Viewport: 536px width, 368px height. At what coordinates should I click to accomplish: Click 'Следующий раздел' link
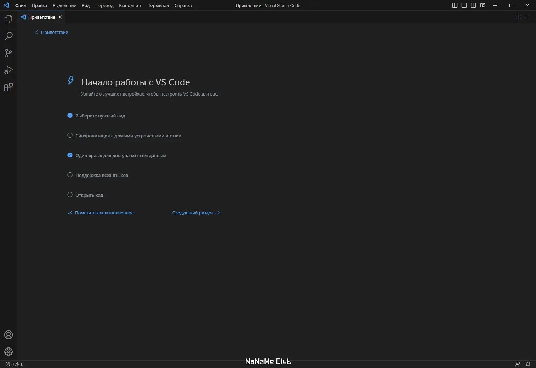[x=196, y=213]
